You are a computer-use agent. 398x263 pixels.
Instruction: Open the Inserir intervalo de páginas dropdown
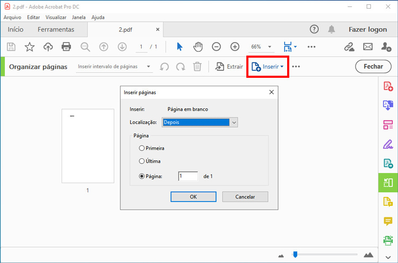click(x=114, y=67)
